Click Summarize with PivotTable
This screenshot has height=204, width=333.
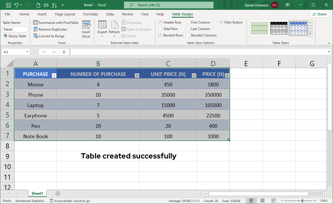[56, 22]
